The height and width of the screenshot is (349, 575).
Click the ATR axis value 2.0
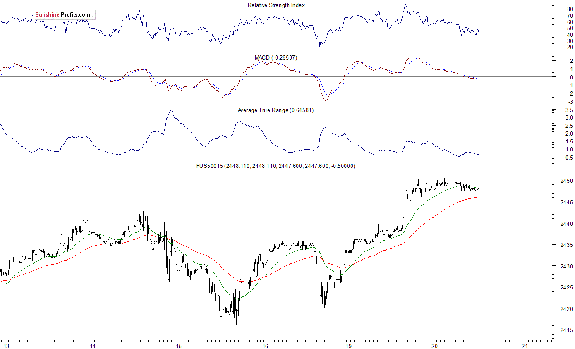[x=569, y=134]
